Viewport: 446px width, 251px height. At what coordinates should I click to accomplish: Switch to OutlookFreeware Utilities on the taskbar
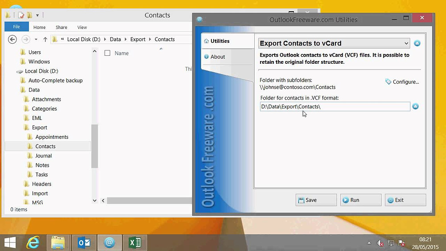tap(110, 243)
